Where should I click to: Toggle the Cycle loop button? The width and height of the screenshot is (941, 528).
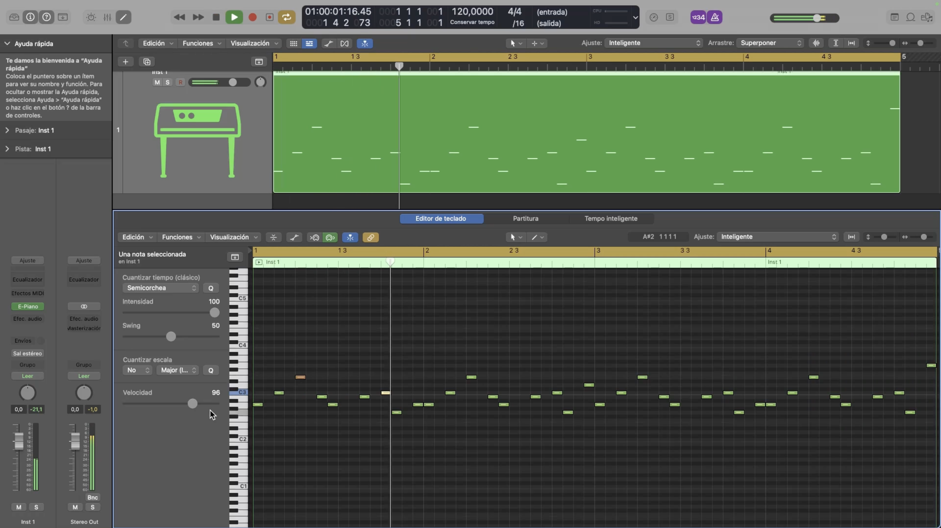[x=287, y=17]
